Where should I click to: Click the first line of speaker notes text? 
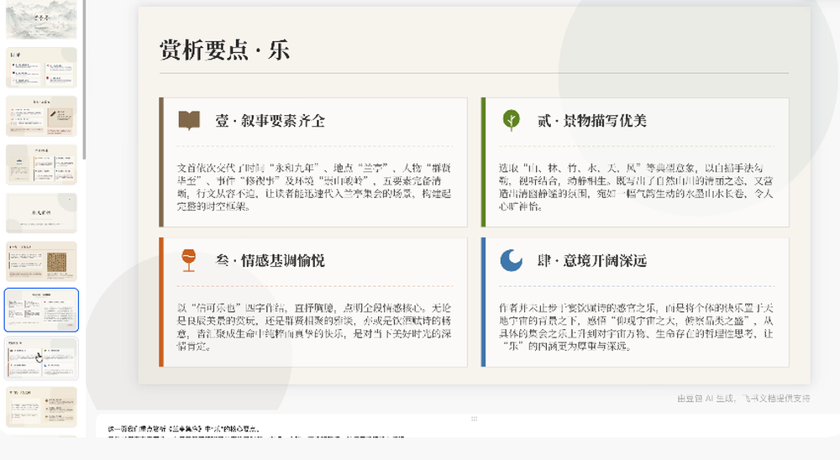[184, 429]
